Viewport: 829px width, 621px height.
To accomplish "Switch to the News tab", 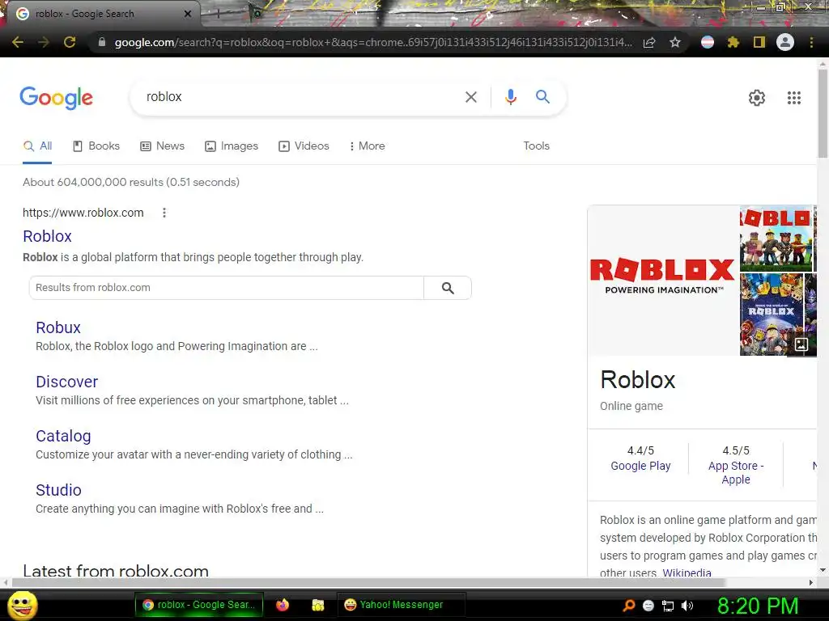I will pos(162,146).
